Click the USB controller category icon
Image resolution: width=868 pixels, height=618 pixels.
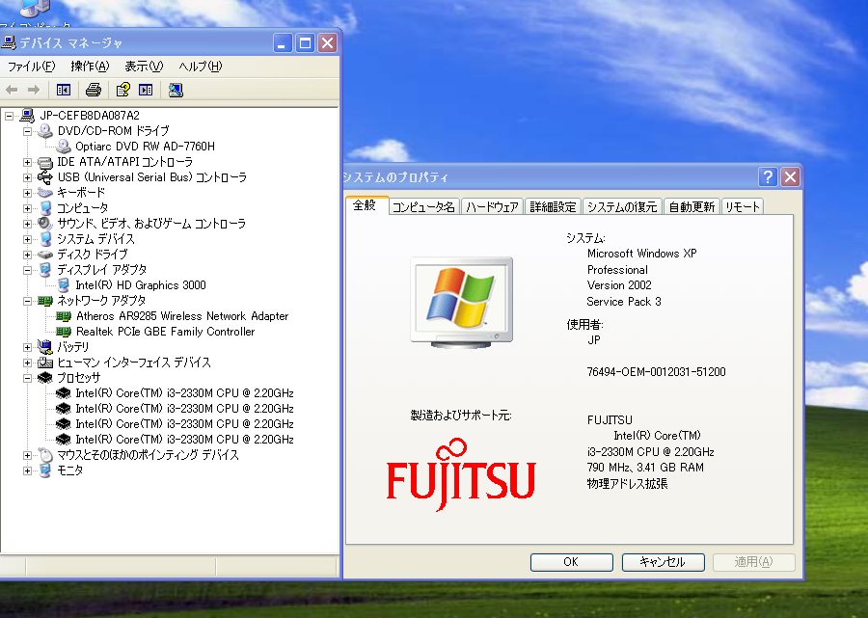point(44,177)
